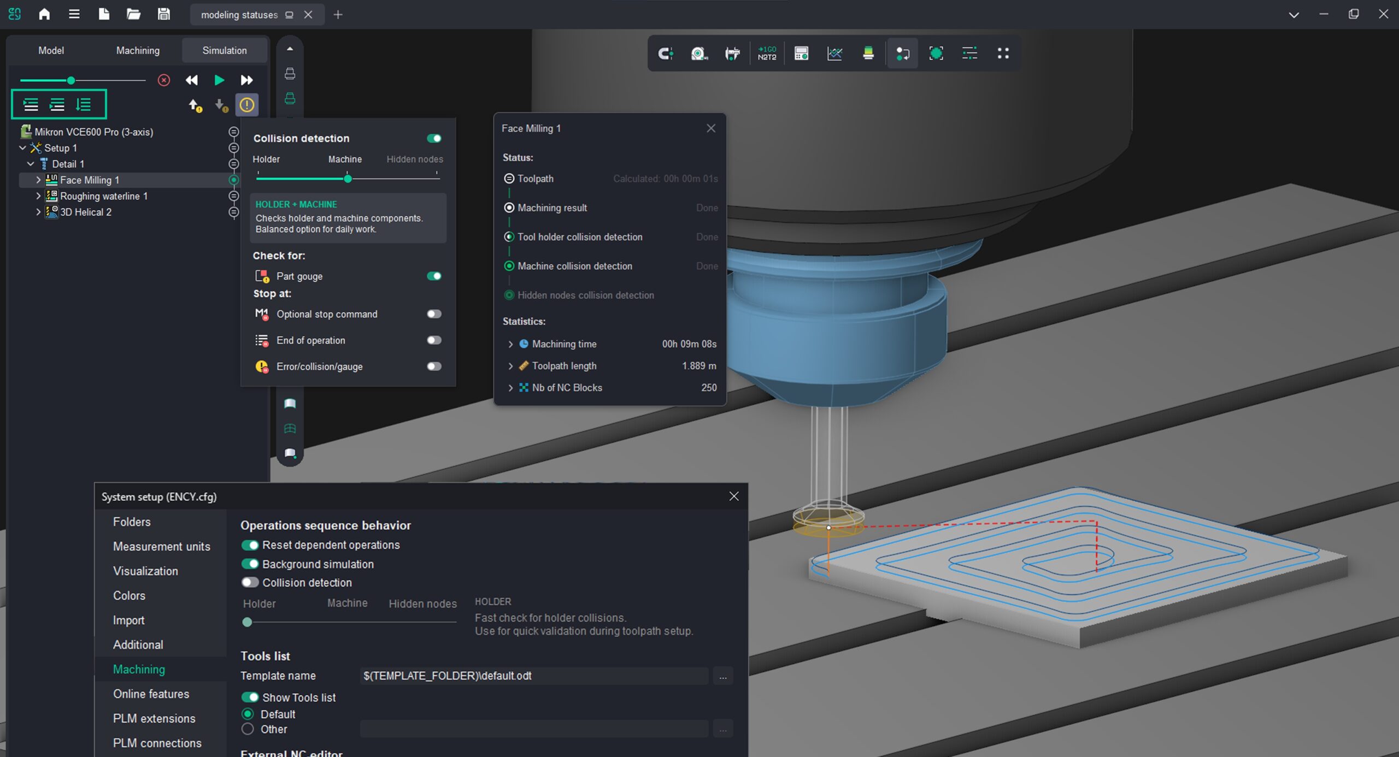1399x757 pixels.
Task: Collapse the Setup 1 tree node
Action: 23,148
